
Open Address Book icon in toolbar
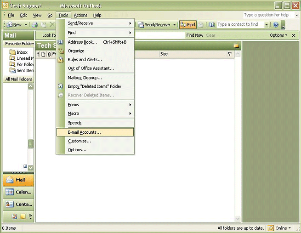pos(211,25)
